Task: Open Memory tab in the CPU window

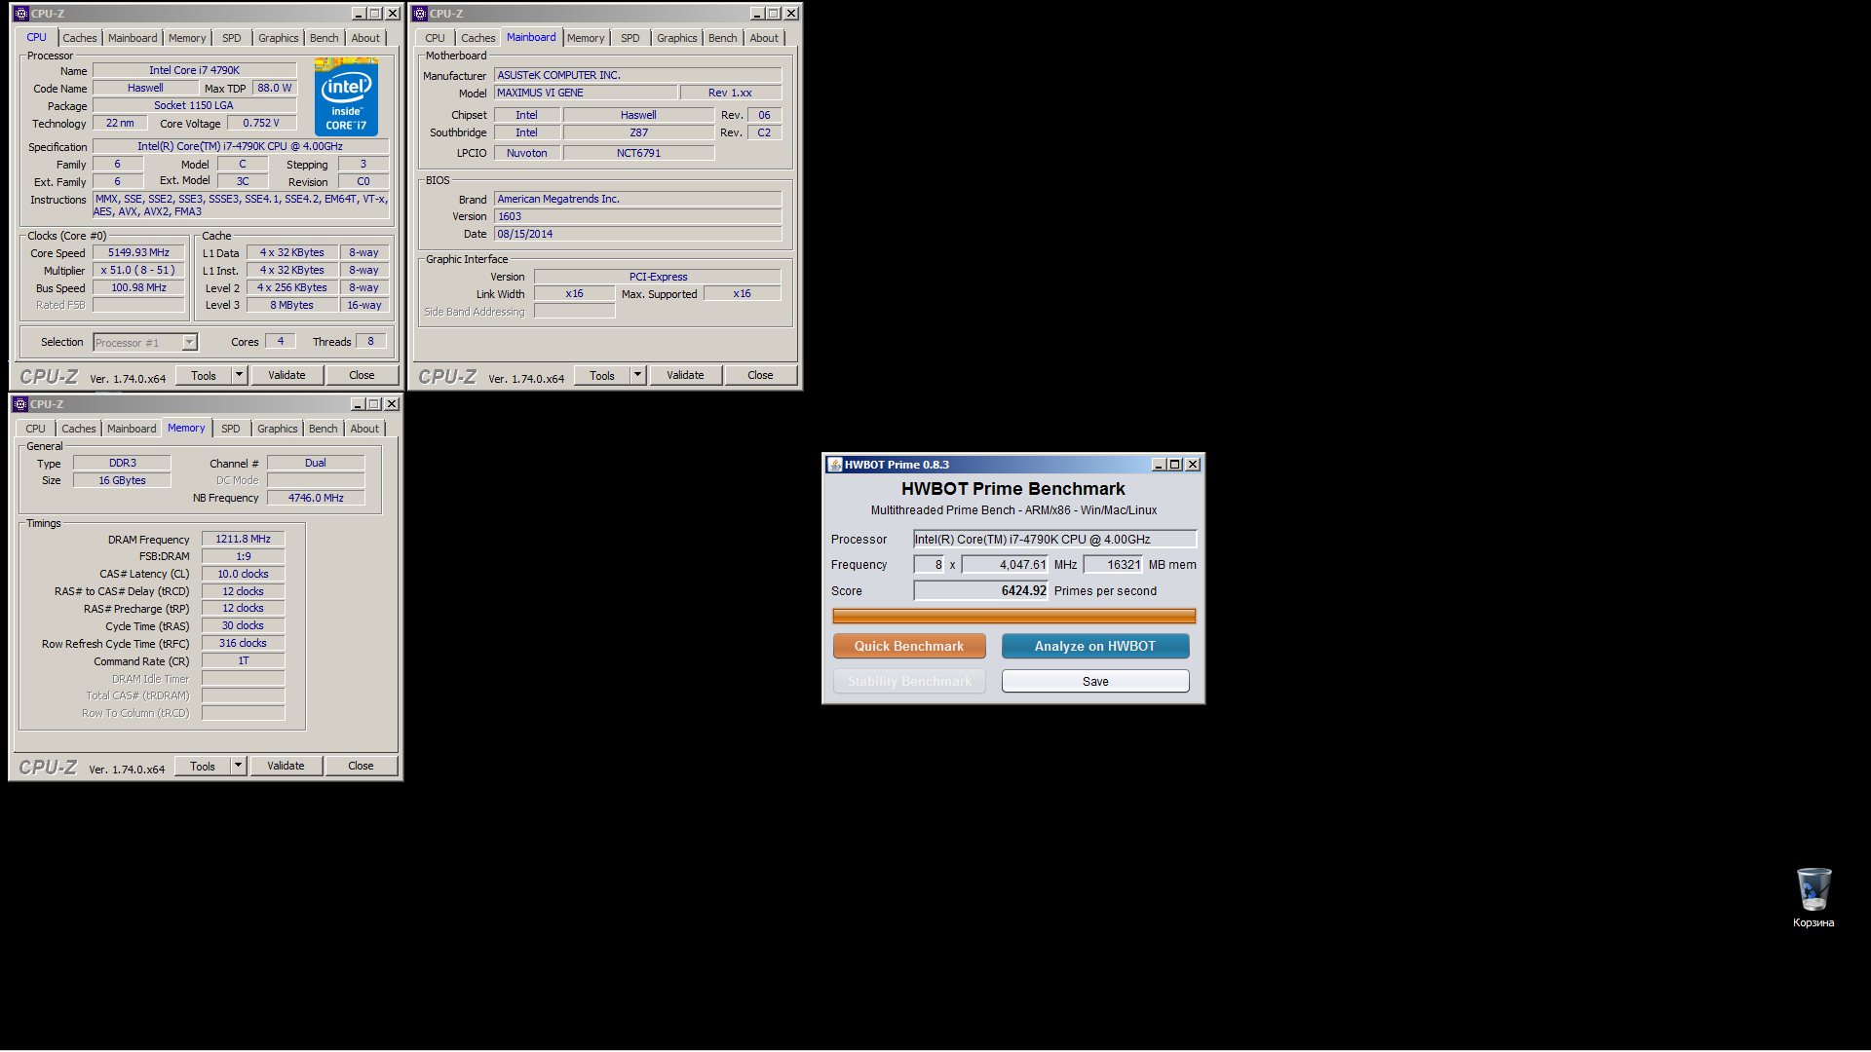Action: tap(187, 38)
